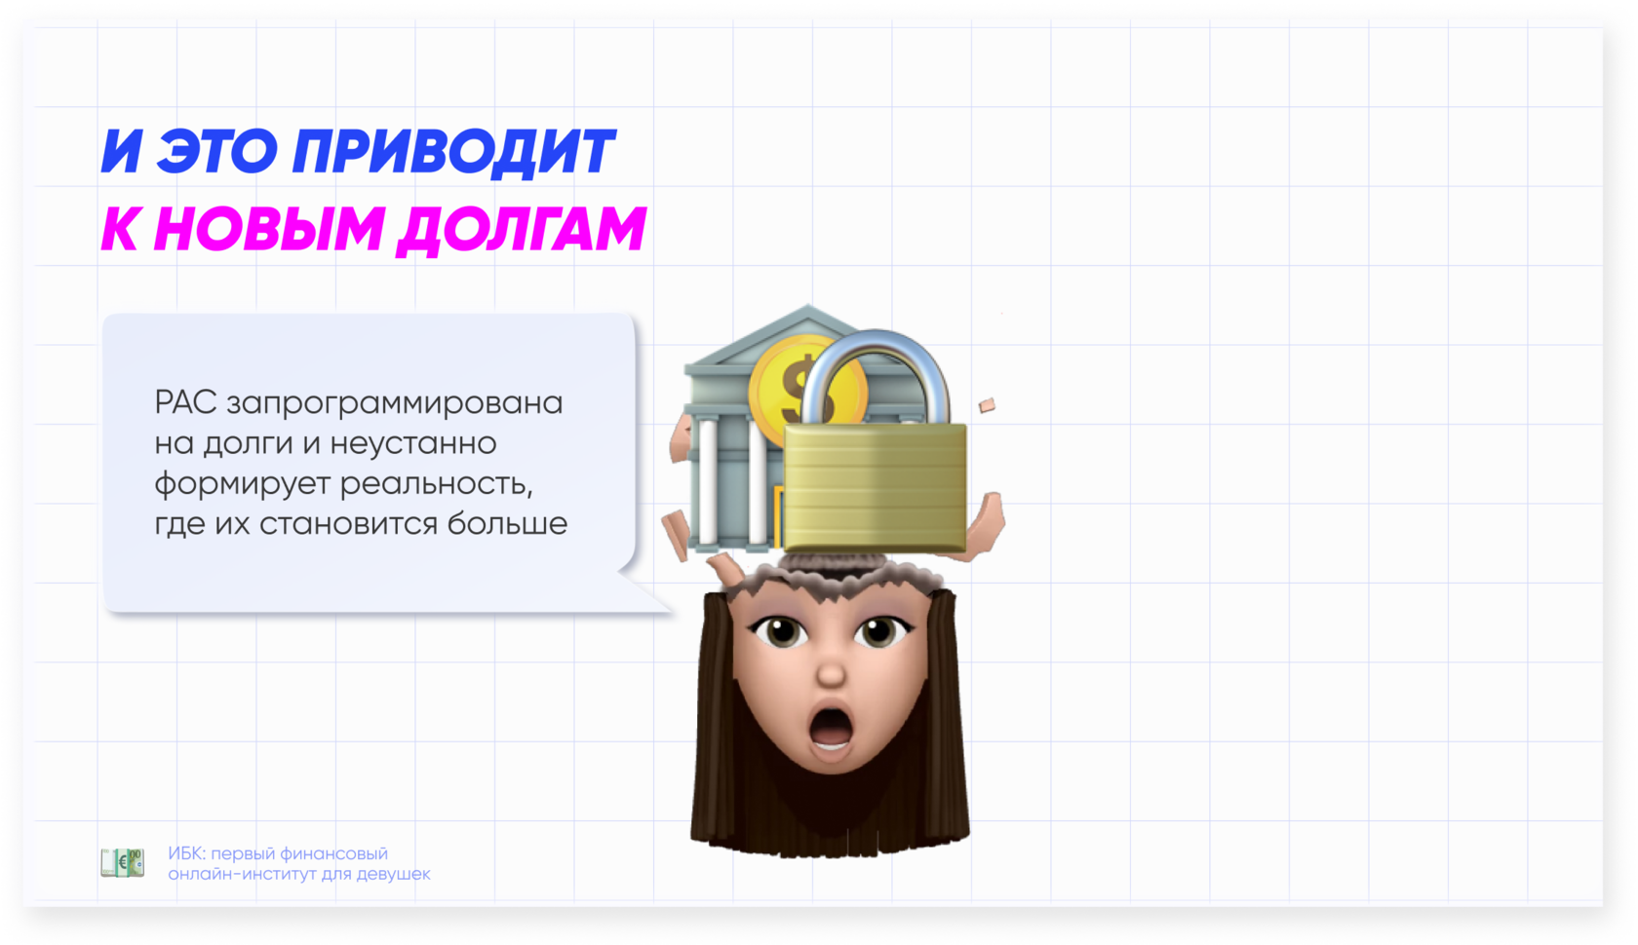Click the speech bubble text "РАС запрограммирована"

359,403
